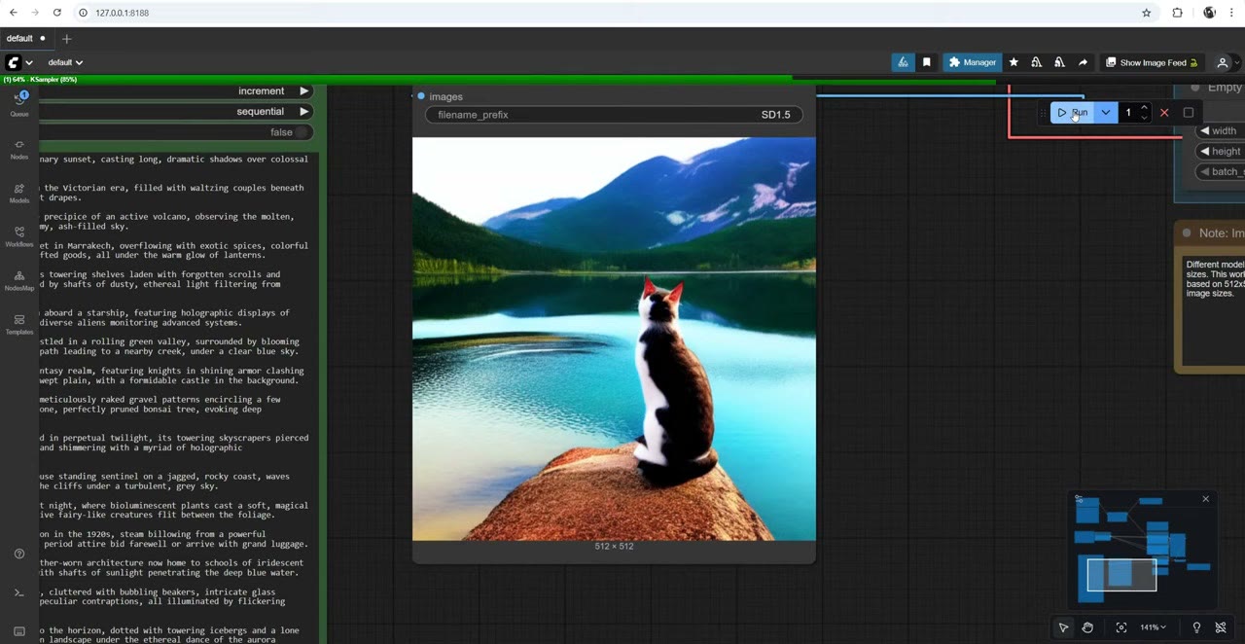Image resolution: width=1245 pixels, height=644 pixels.
Task: Click the drag handle of Run toolbar
Action: pyautogui.click(x=1043, y=113)
